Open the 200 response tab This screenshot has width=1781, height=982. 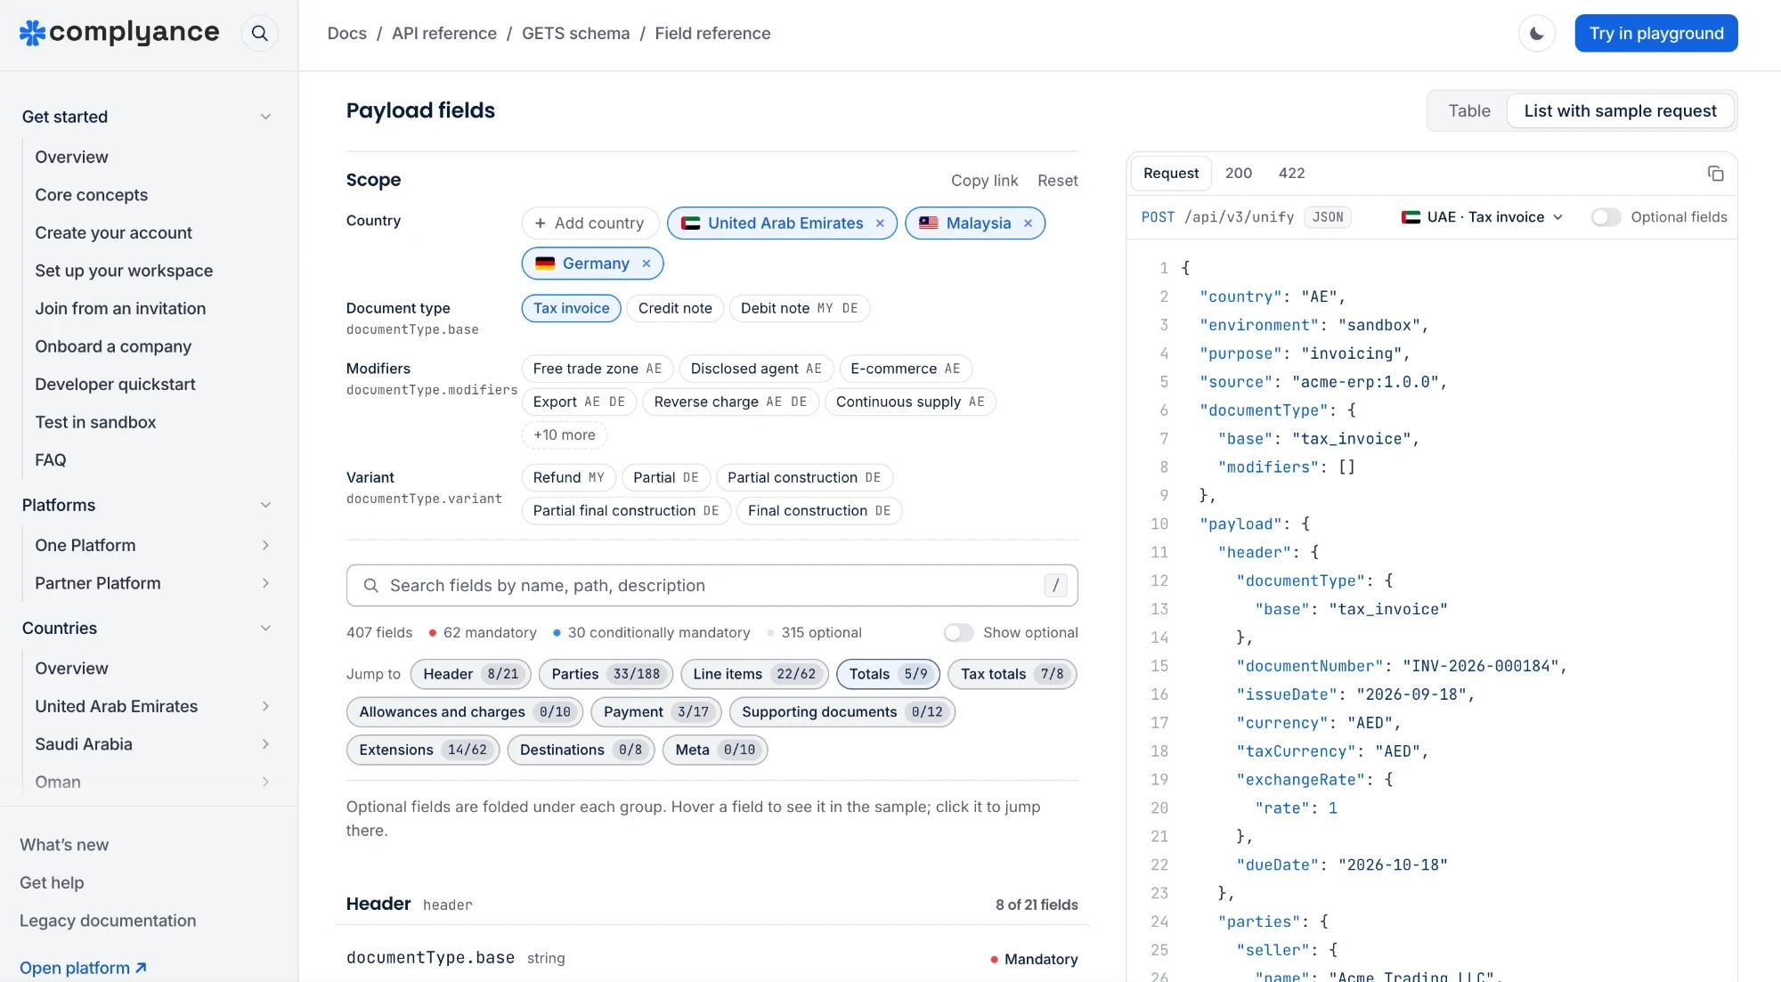[x=1238, y=173]
